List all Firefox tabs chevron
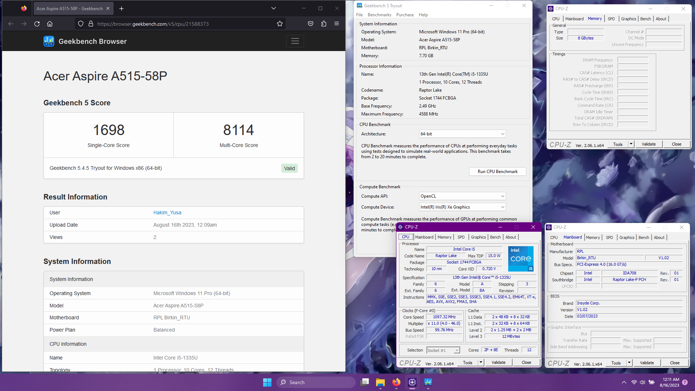This screenshot has width=695, height=391. 274,8
